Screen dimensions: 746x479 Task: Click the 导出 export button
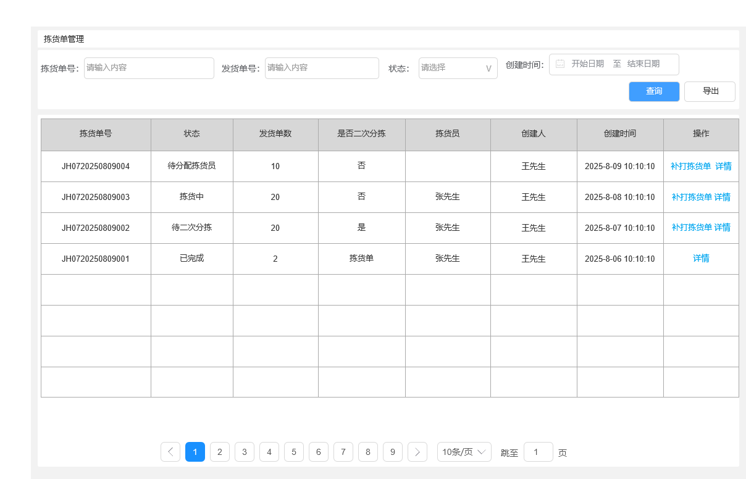tap(710, 91)
